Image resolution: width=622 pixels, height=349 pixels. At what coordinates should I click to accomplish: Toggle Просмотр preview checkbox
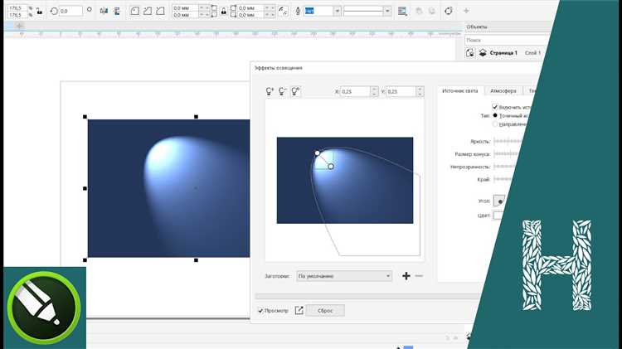coord(260,311)
